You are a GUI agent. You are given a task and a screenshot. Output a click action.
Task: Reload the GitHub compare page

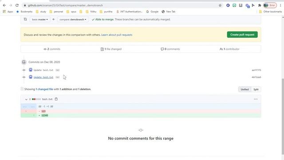(17, 5)
